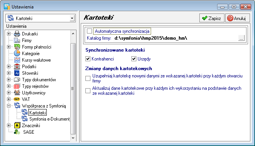
Task: Collapse the Współpraca z Symfonią node
Action: pos(9,106)
